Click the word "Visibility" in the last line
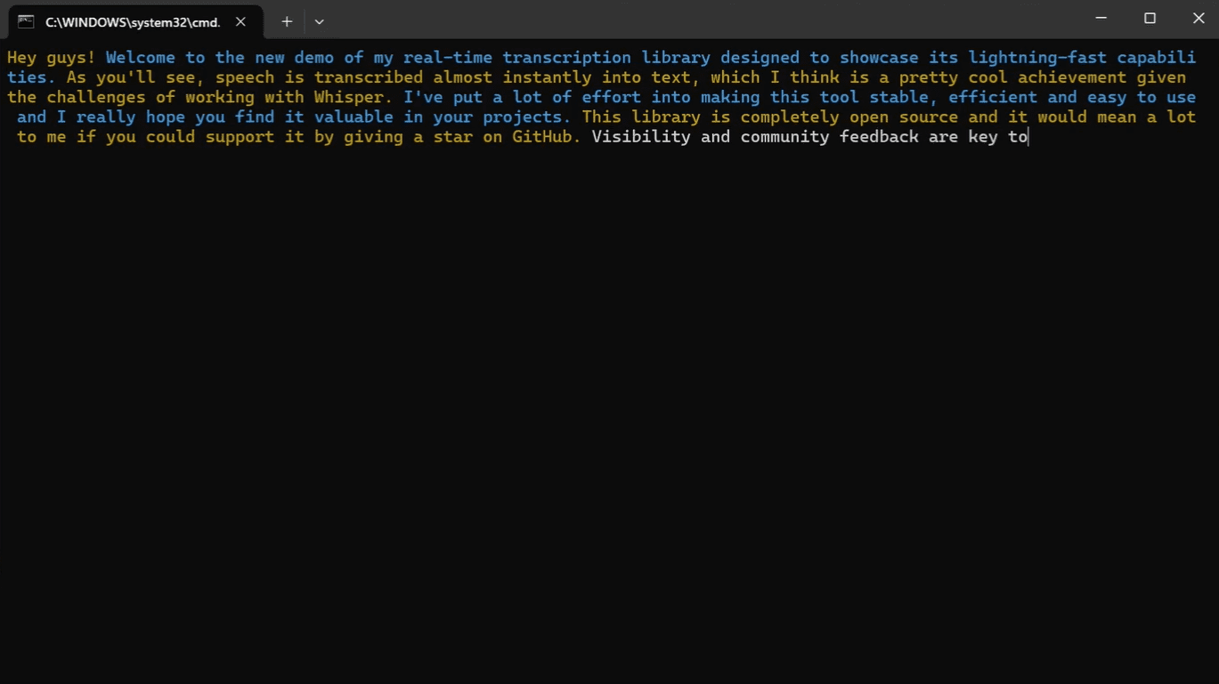Image resolution: width=1219 pixels, height=684 pixels. click(x=641, y=137)
